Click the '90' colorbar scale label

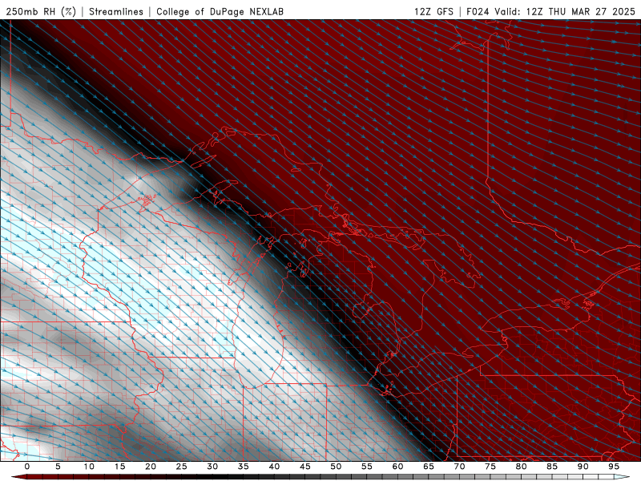(x=583, y=467)
